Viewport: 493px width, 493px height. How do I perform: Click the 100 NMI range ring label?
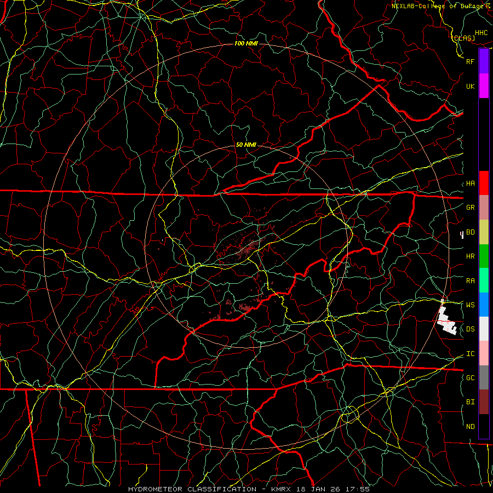[x=246, y=43]
